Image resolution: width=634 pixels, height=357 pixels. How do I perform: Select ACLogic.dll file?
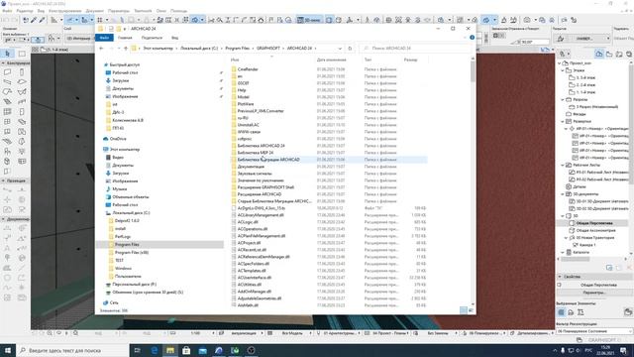tap(248, 222)
